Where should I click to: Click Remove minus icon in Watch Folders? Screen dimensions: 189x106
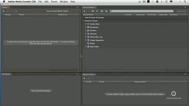point(92,78)
